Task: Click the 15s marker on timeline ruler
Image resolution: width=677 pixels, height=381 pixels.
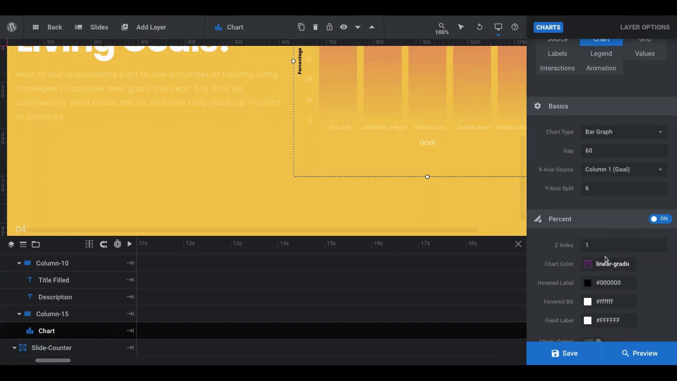Action: [331, 243]
